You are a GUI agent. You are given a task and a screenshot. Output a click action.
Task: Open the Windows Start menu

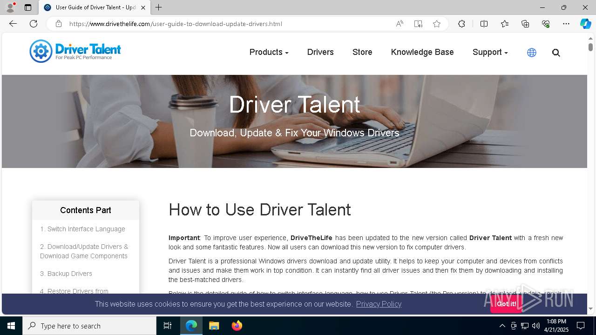[11, 326]
